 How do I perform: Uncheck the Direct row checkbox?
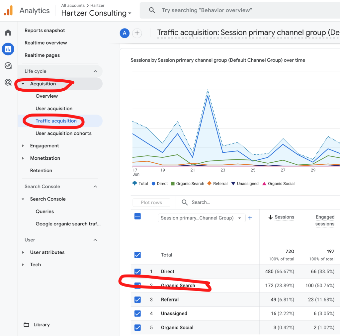point(137,271)
